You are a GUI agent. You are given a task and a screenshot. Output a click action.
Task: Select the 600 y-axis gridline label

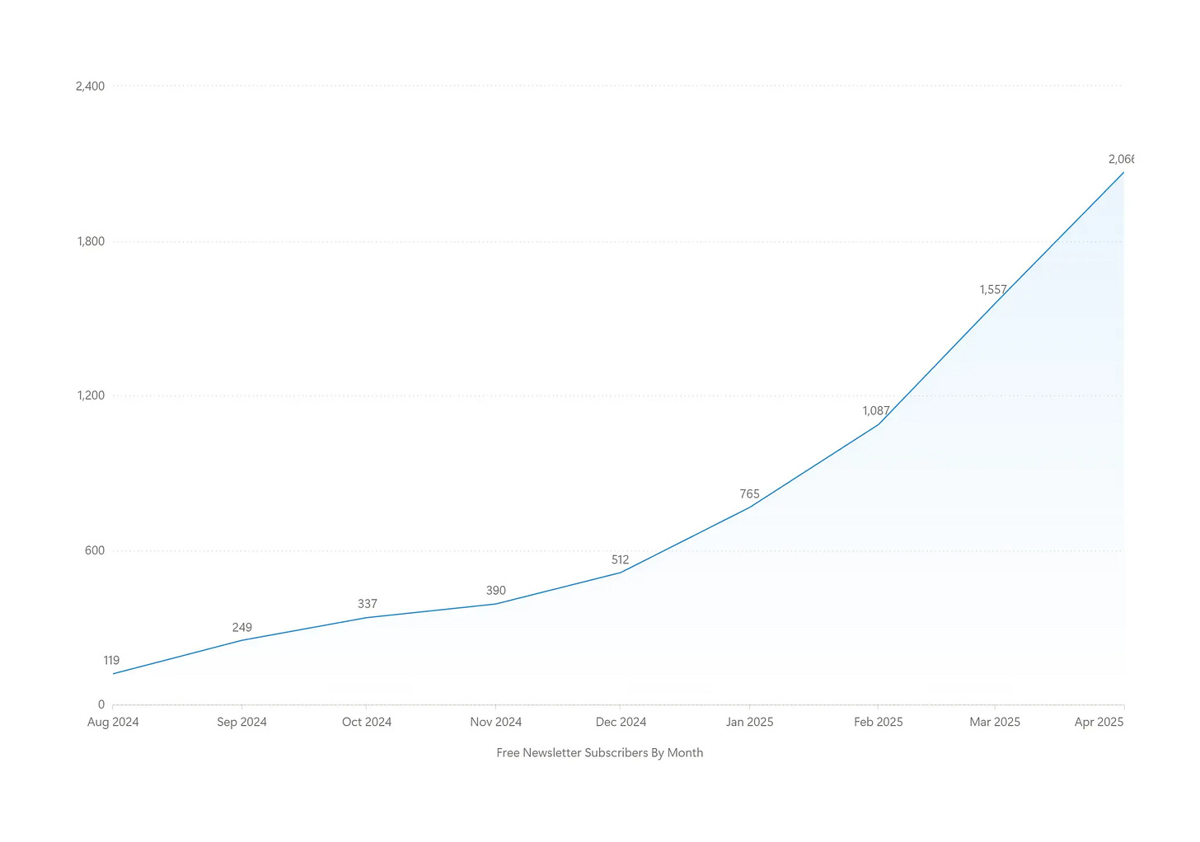pyautogui.click(x=95, y=550)
